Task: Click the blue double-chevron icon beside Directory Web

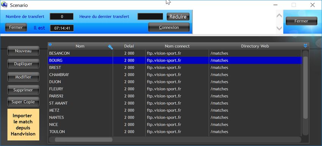Action: pyautogui.click(x=305, y=46)
